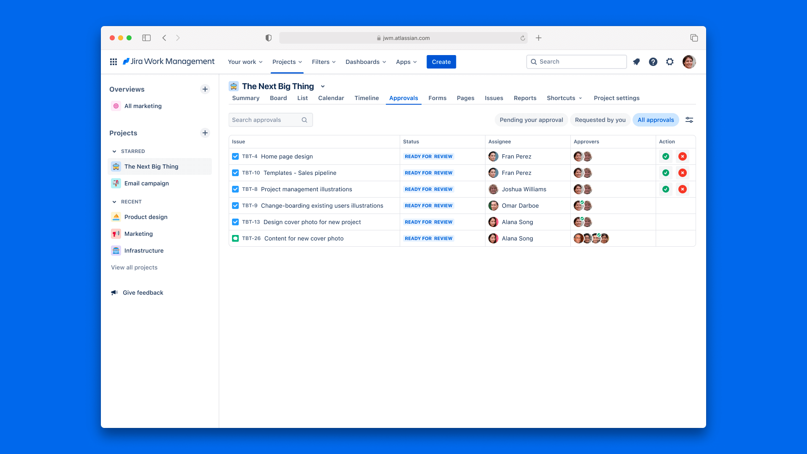
Task: Click the Search approvals field
Action: (x=266, y=120)
